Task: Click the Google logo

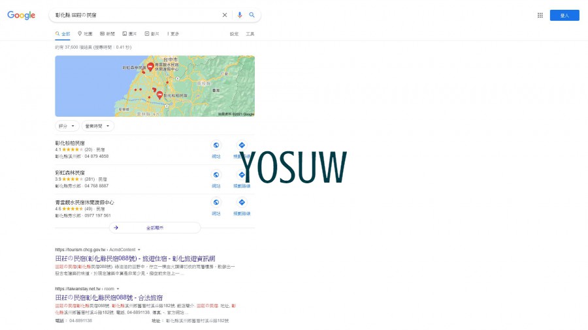Action: 22,15
